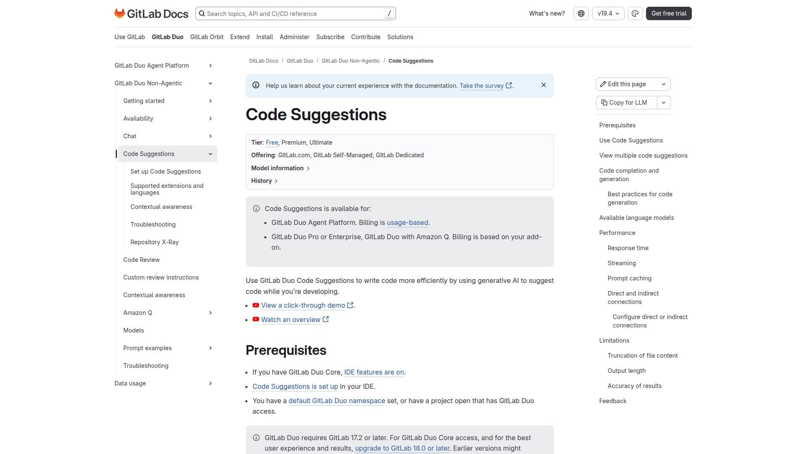Click the YouTube icon beside Watch an overview
The width and height of the screenshot is (808, 454).
click(x=256, y=319)
